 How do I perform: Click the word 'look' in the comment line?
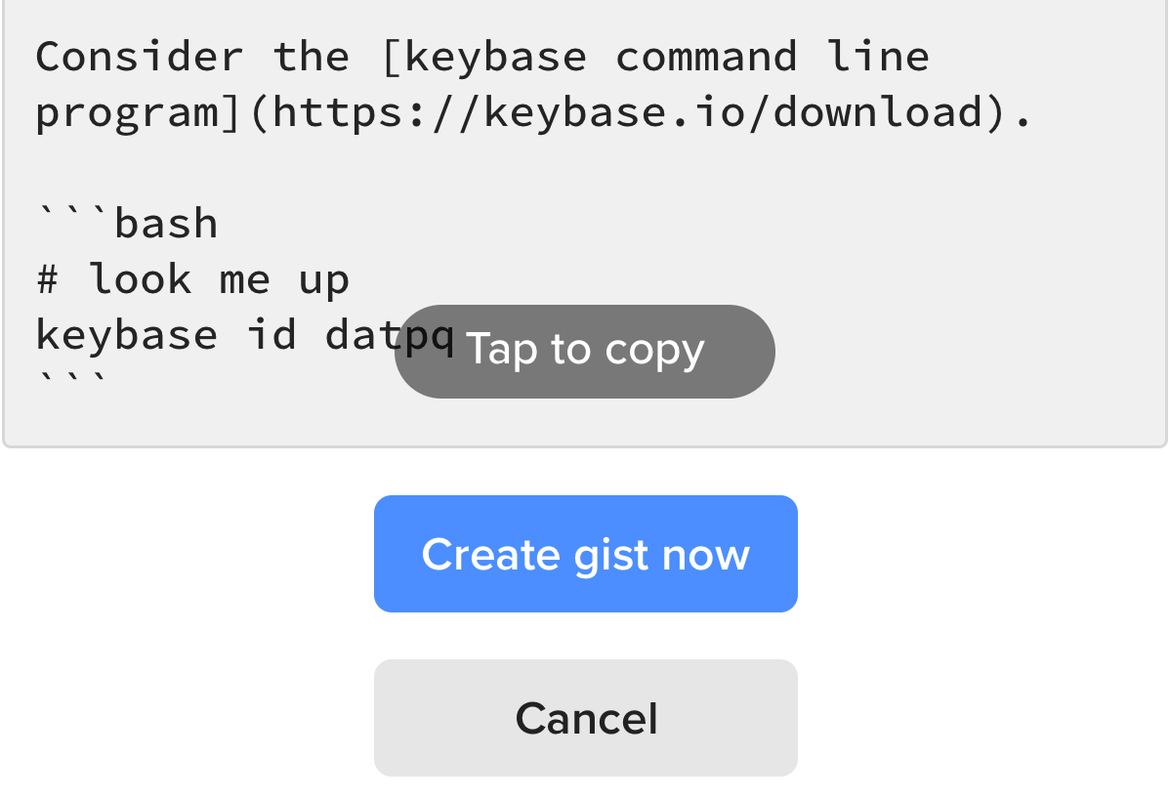pos(140,280)
